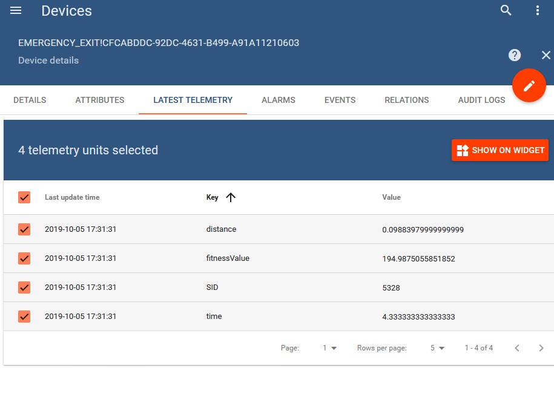This screenshot has width=554, height=417.
Task: Open the Relations tab
Action: (407, 100)
